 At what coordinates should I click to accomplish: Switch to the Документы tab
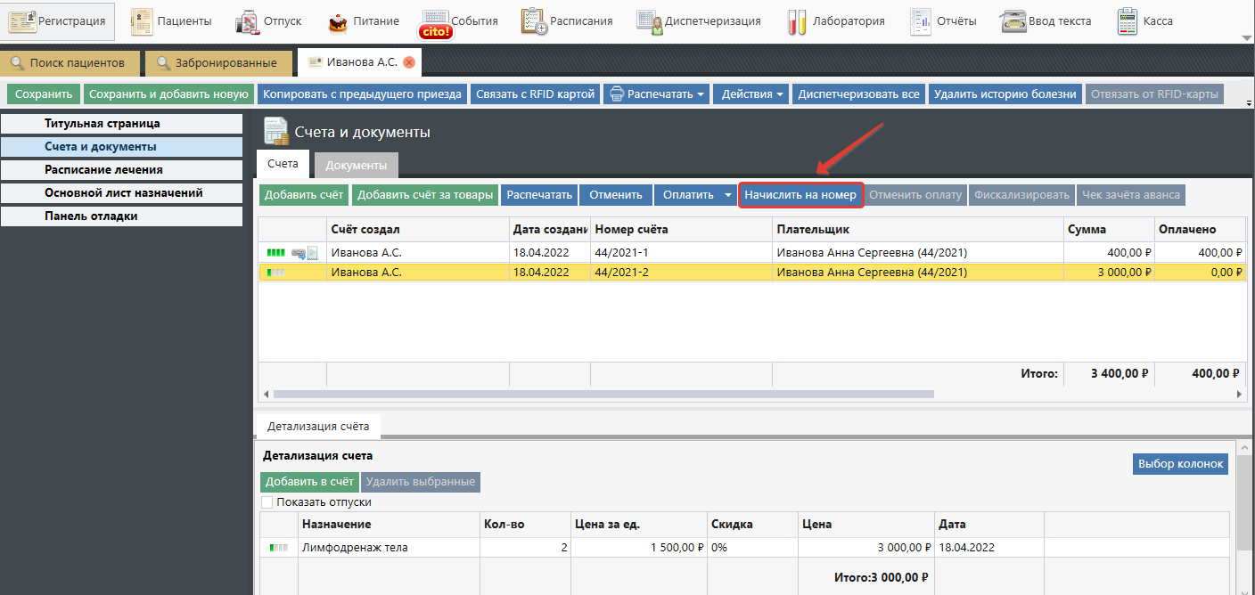tap(356, 165)
